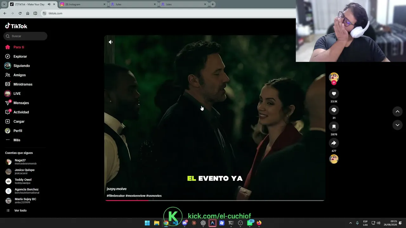Open the Windows Start menu
This screenshot has height=228, width=406.
[x=147, y=223]
